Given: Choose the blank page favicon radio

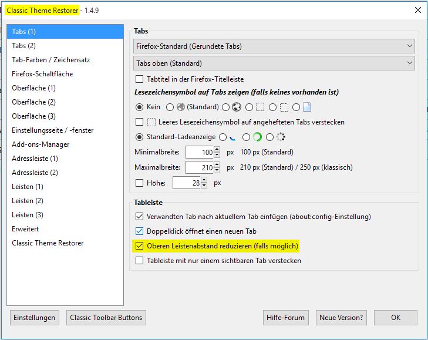Looking at the screenshot, I should point(296,107).
